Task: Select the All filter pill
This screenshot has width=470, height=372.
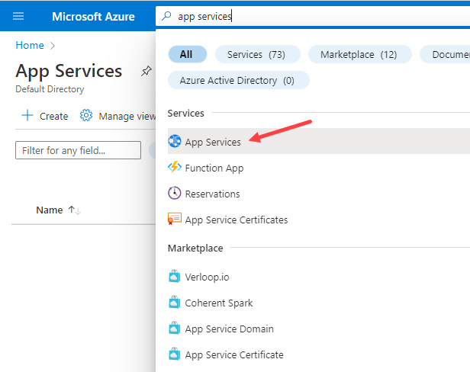Action: (x=188, y=54)
